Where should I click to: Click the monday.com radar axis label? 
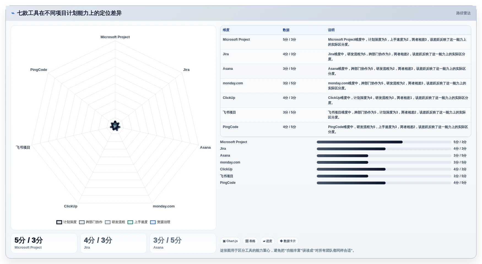pos(164,206)
